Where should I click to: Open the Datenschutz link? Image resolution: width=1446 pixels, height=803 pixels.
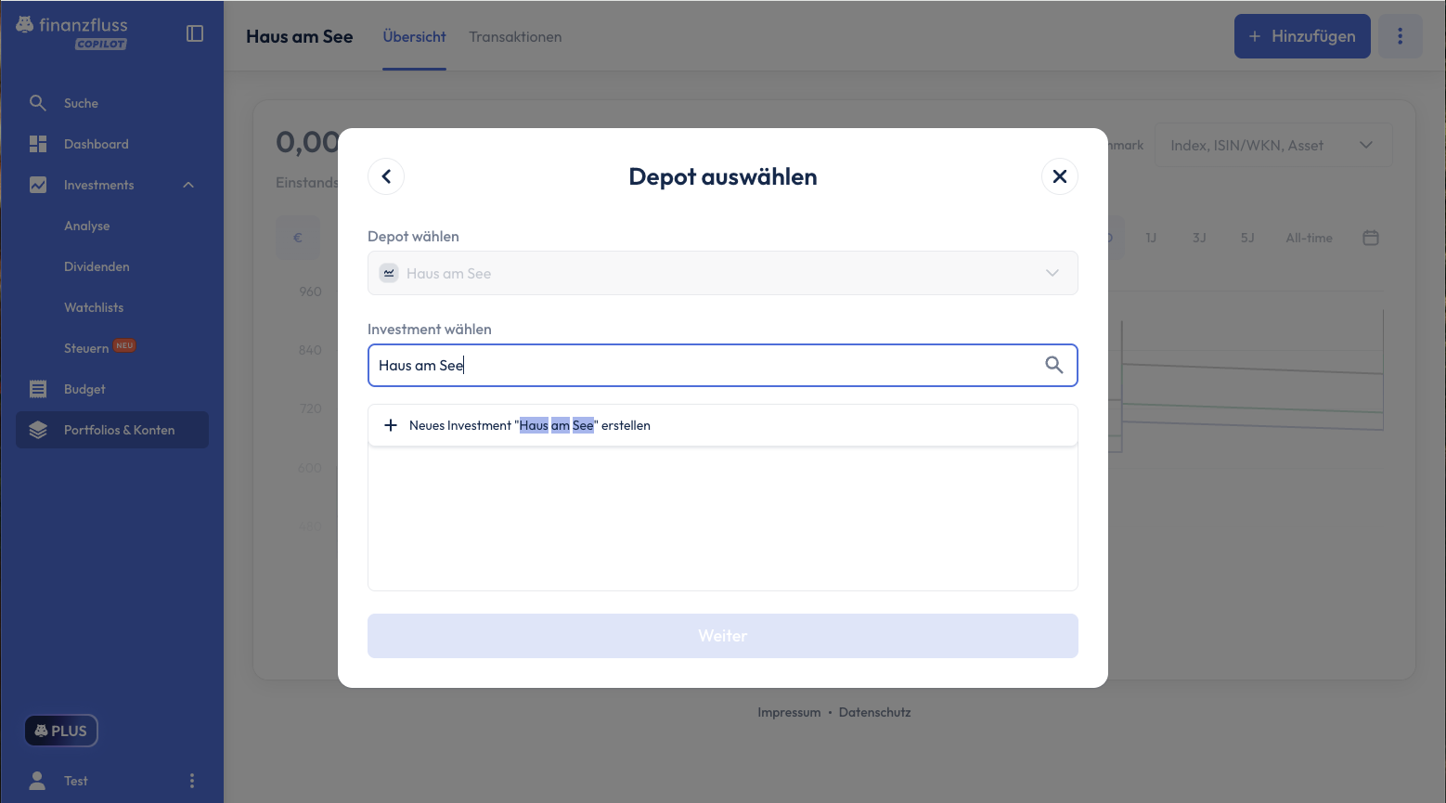(874, 712)
